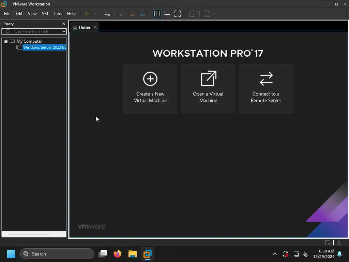The height and width of the screenshot is (262, 349).
Task: Click the status bar download icon
Action: coord(339,243)
